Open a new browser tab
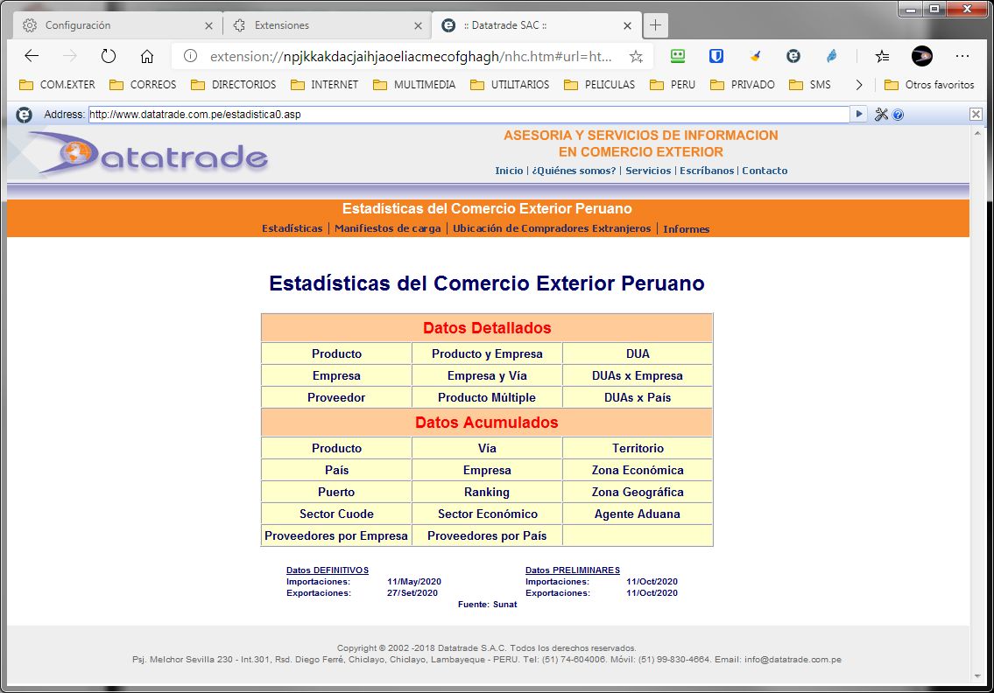The height and width of the screenshot is (693, 994). (x=655, y=25)
